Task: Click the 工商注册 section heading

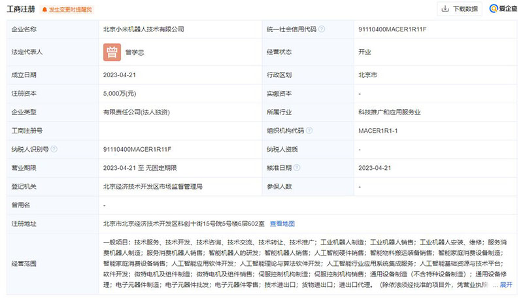Action: (x=21, y=9)
